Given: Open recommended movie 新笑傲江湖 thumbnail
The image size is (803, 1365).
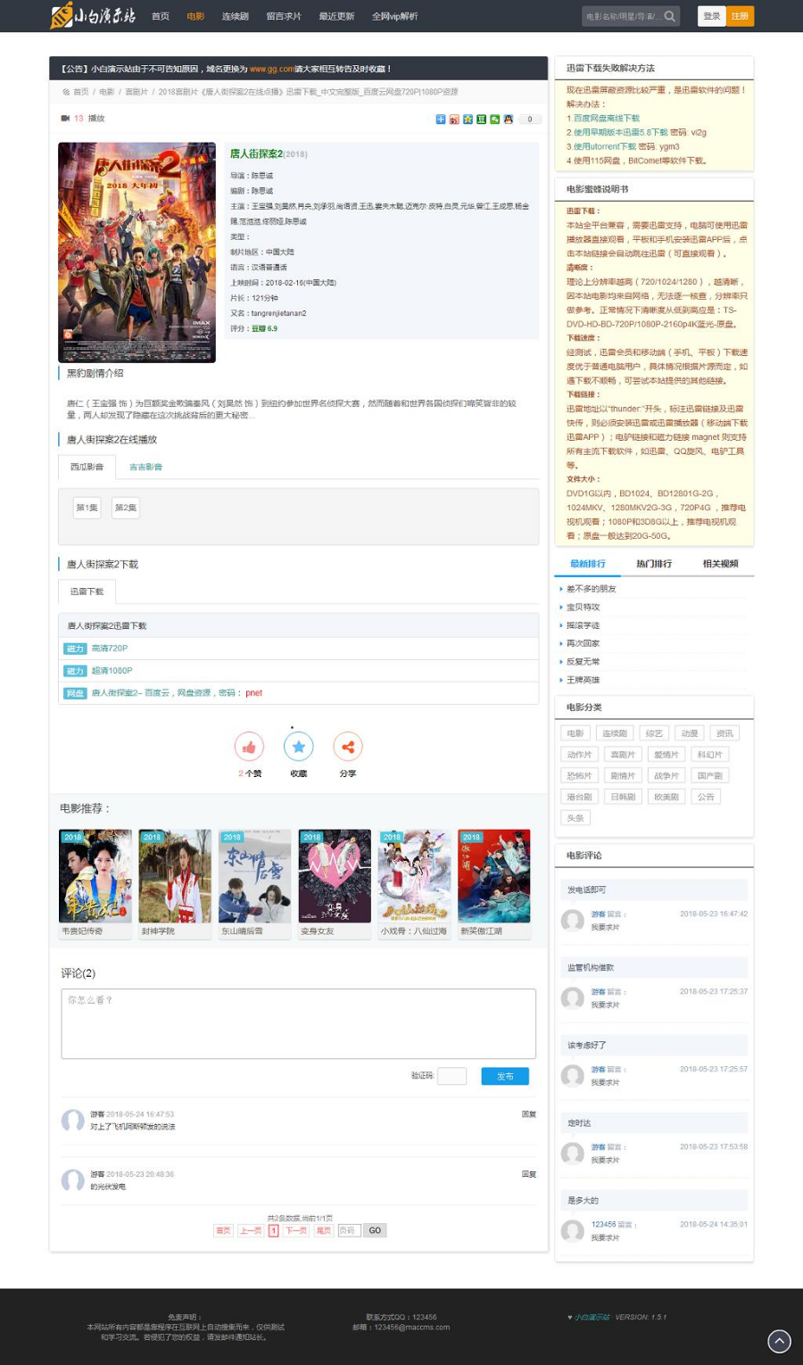Looking at the screenshot, I should coord(494,876).
